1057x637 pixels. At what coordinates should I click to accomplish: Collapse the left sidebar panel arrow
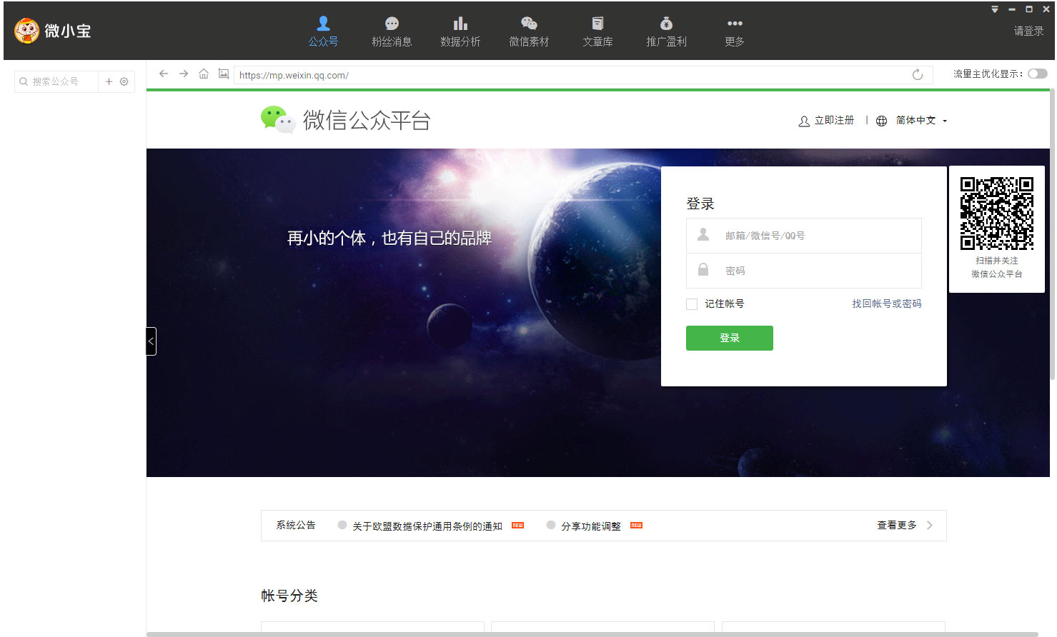click(151, 341)
